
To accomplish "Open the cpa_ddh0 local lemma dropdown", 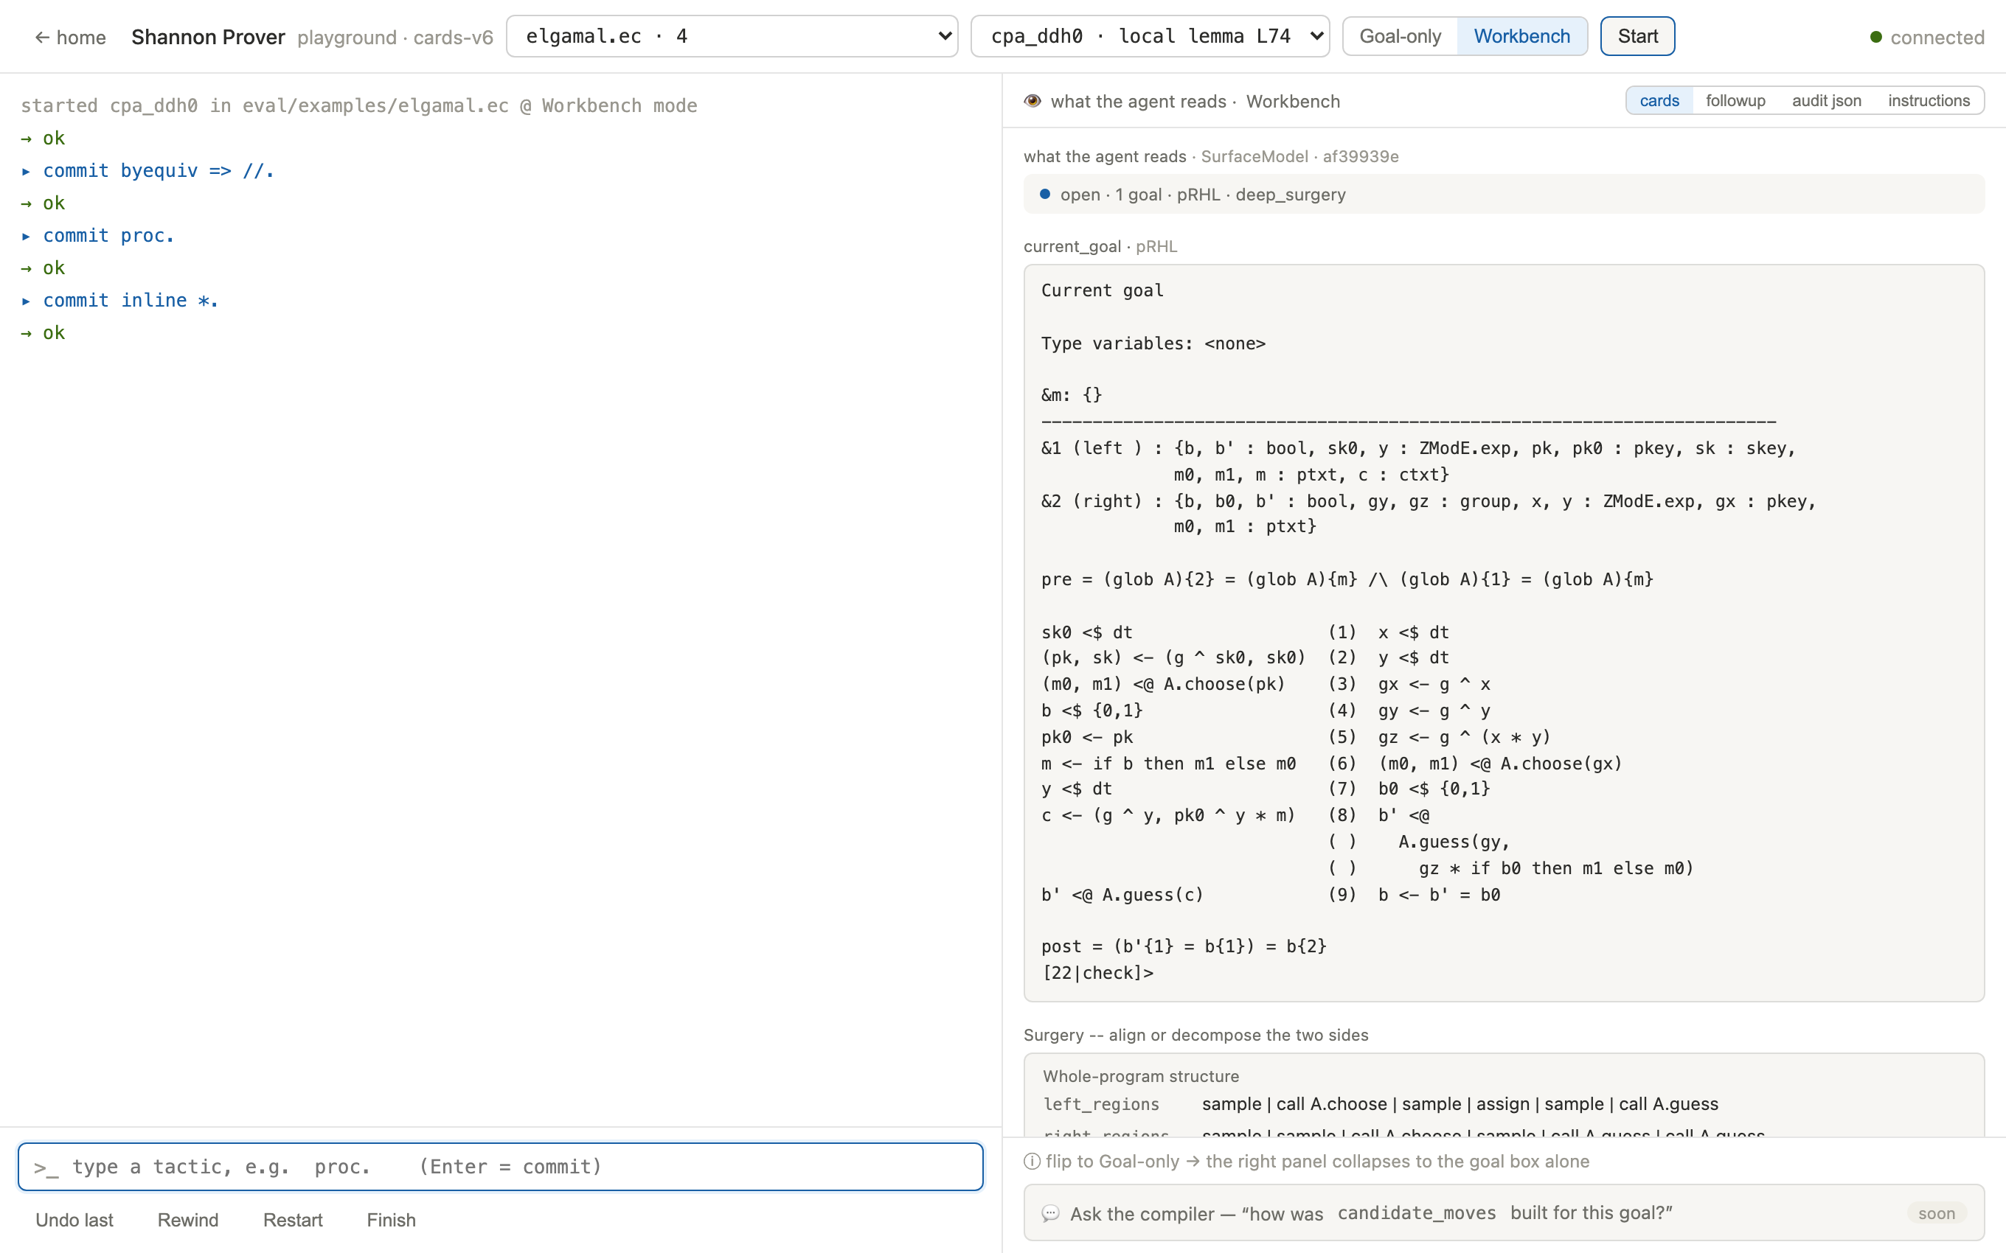I will [x=1150, y=36].
